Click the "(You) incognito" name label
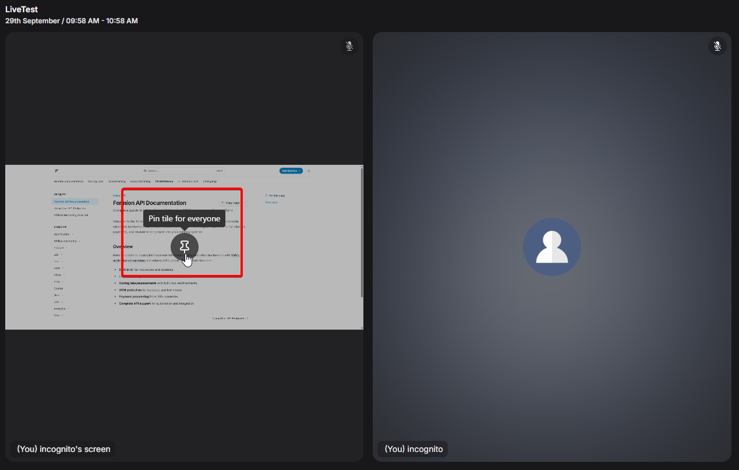 [x=413, y=449]
